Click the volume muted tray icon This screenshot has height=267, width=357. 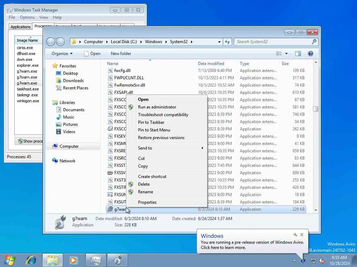322,261
